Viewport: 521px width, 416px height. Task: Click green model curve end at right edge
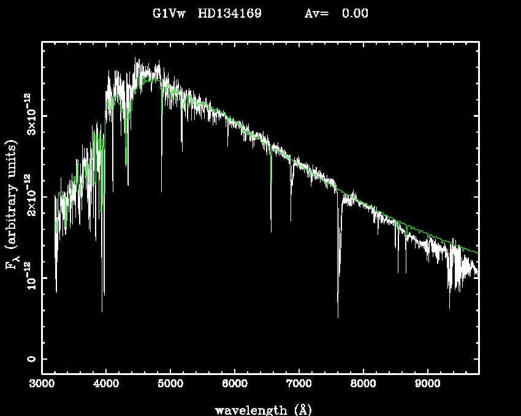coord(477,253)
